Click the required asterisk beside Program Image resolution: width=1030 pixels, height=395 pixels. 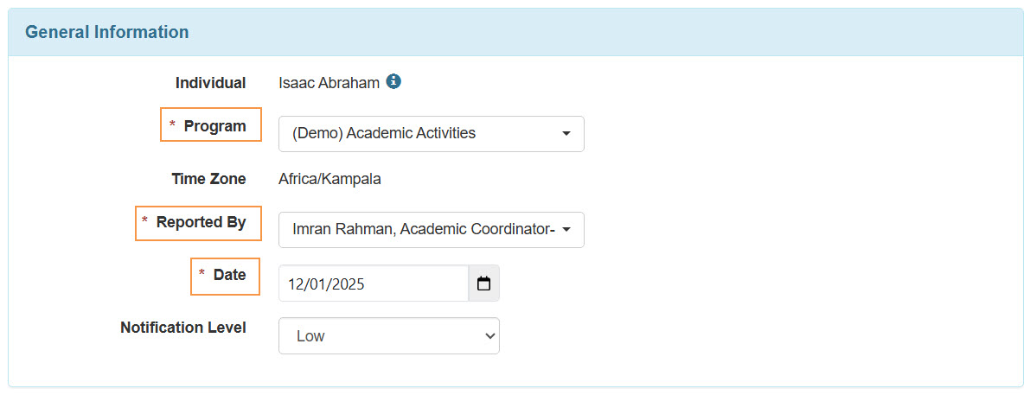[172, 126]
